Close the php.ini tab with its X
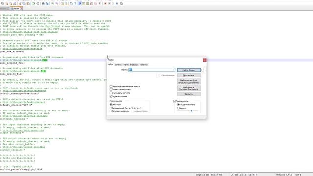The height and width of the screenshot is (176, 313). tap(21, 9)
